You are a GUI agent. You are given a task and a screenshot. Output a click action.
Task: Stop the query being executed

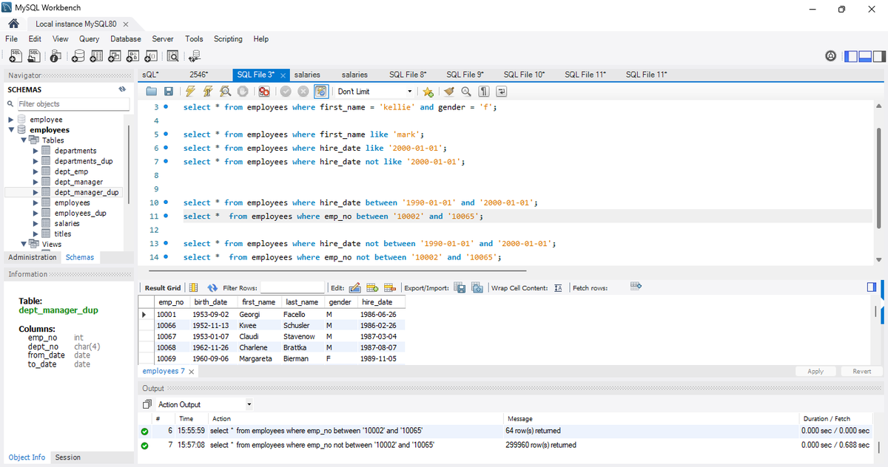[x=242, y=92]
